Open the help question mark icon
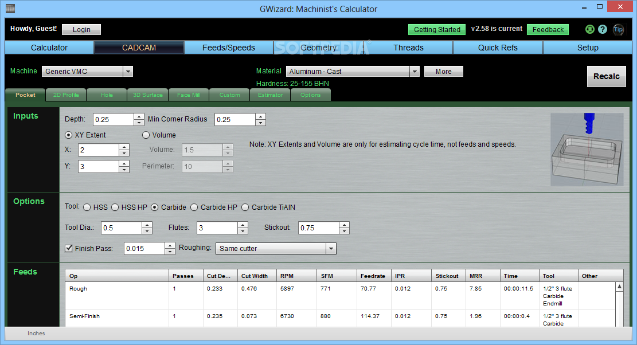637x345 pixels. pos(603,29)
